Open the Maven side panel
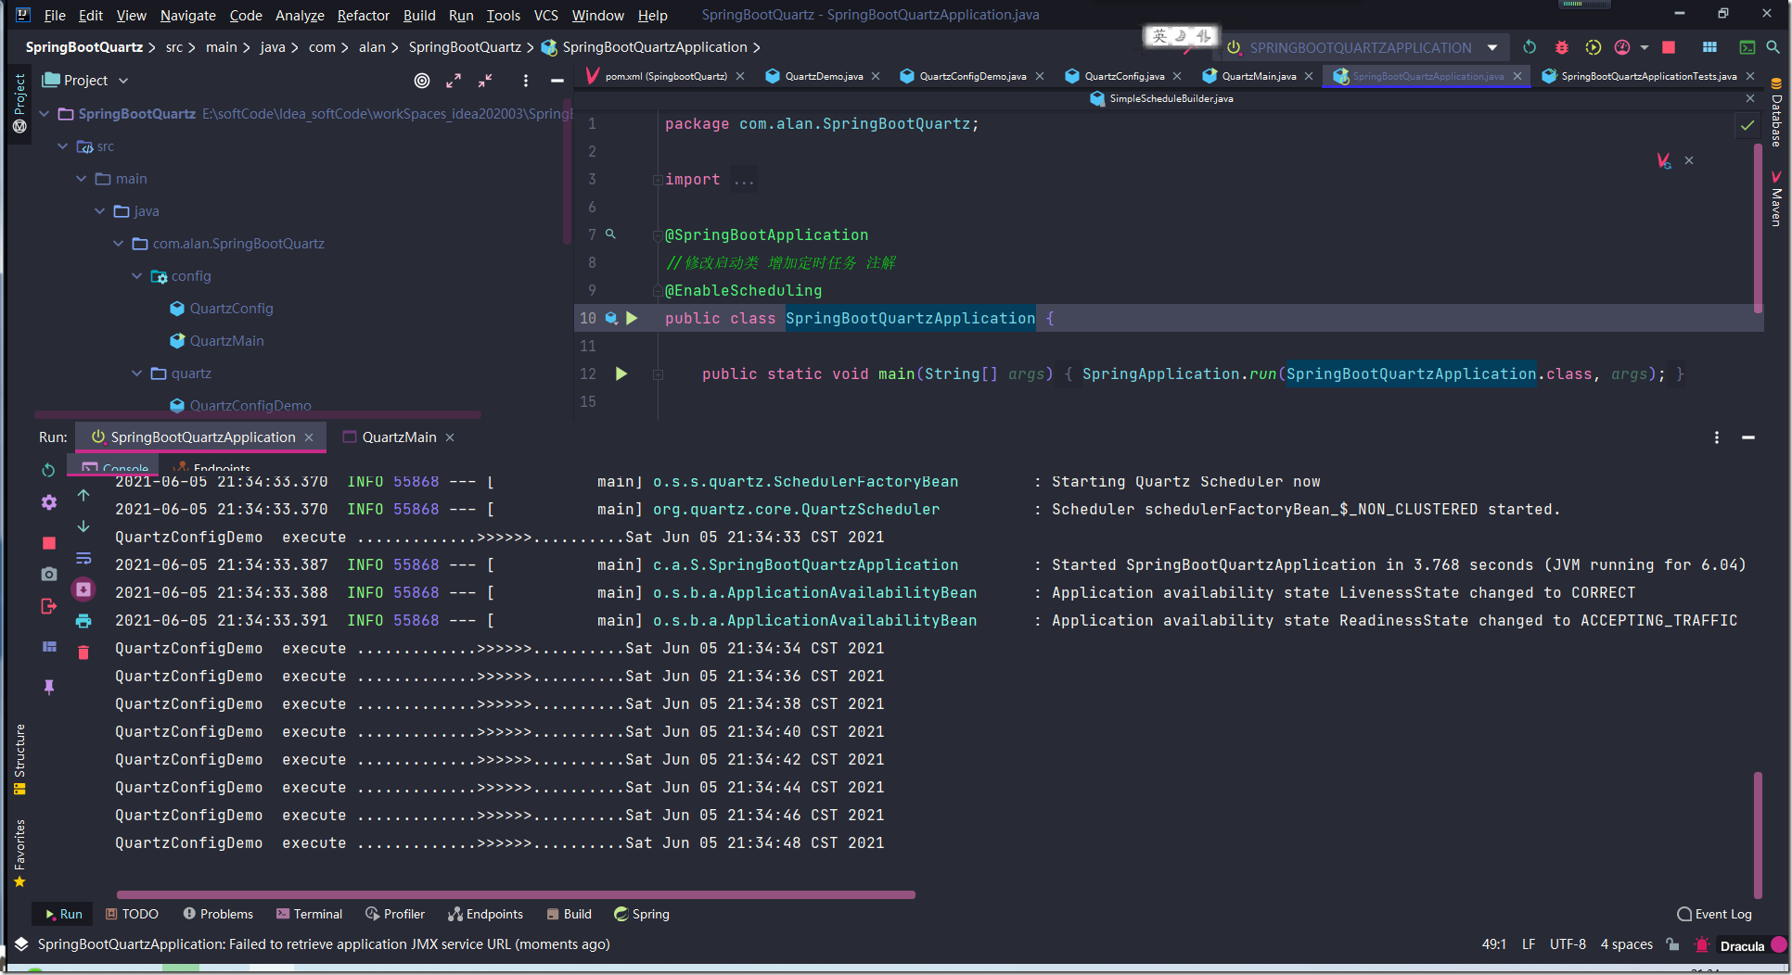 click(1776, 198)
